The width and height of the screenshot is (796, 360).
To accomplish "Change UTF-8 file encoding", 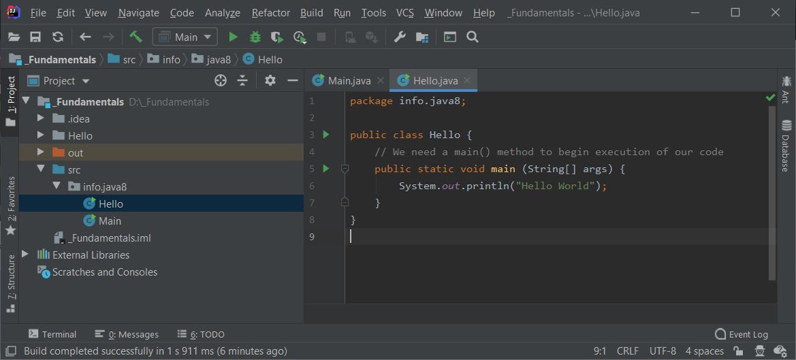I will [663, 351].
